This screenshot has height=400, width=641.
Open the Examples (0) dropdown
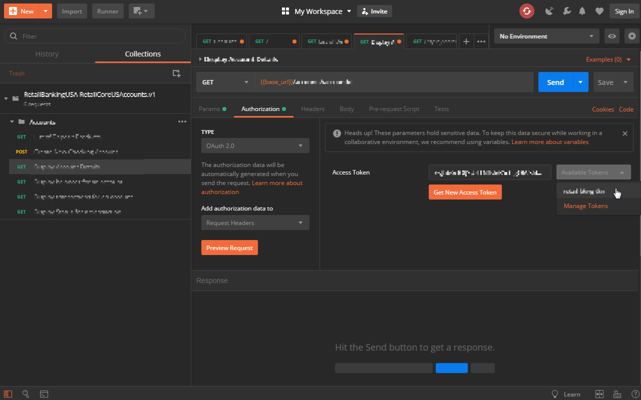tap(607, 59)
